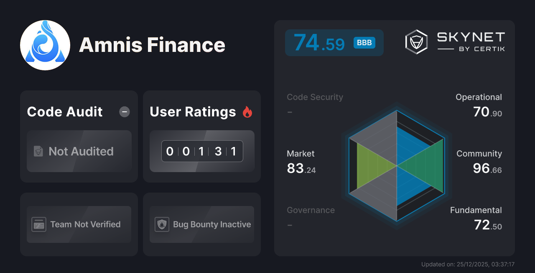Toggle the Bug Bounty Inactive status
535x273 pixels.
tap(201, 224)
